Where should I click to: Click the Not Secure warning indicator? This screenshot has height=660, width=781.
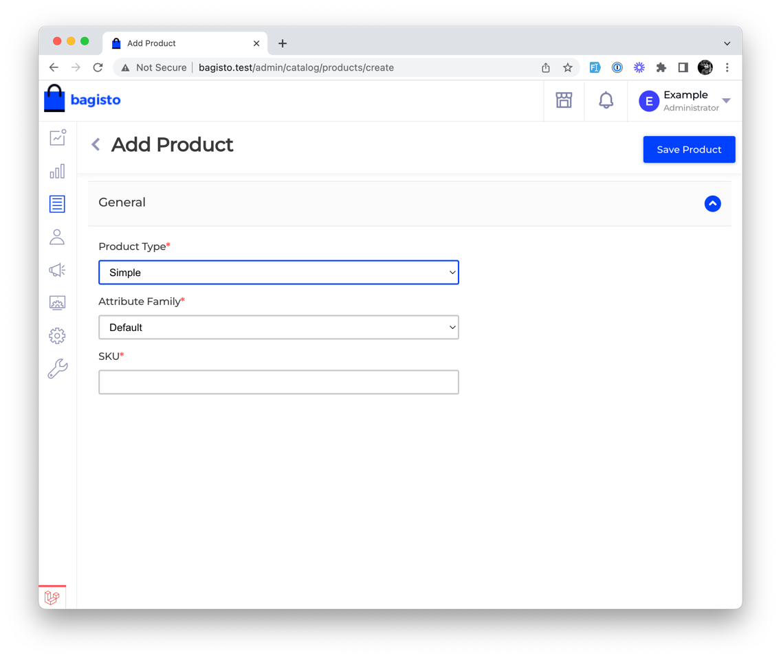[x=154, y=68]
